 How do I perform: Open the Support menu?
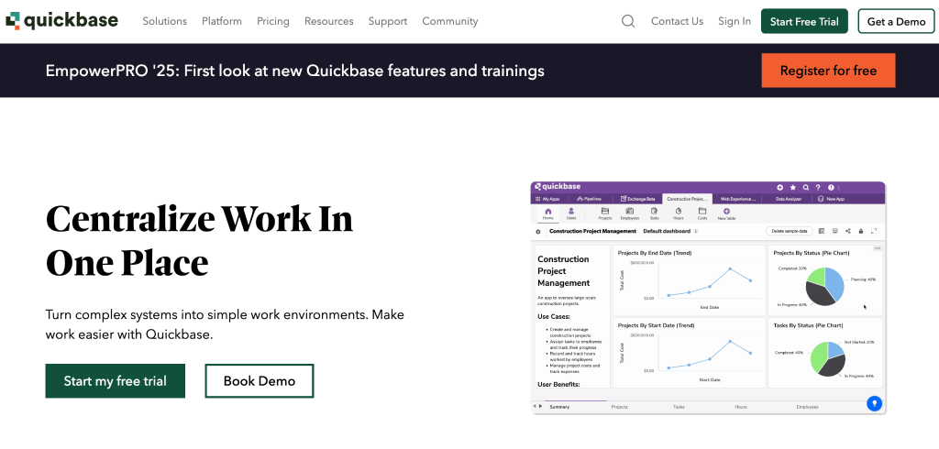388,22
